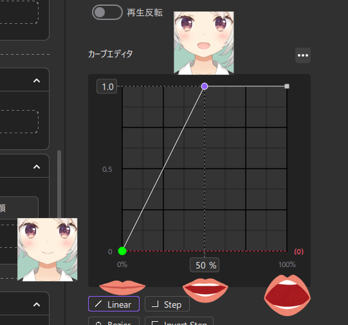
Task: Choose the Step interpolation button
Action: point(167,304)
